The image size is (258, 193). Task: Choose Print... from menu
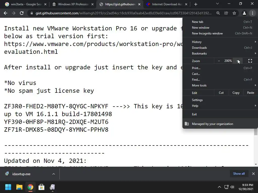tap(220, 68)
